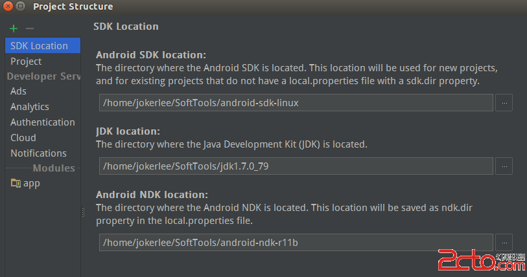
Task: Click the green plus add module icon
Action: 14,28
